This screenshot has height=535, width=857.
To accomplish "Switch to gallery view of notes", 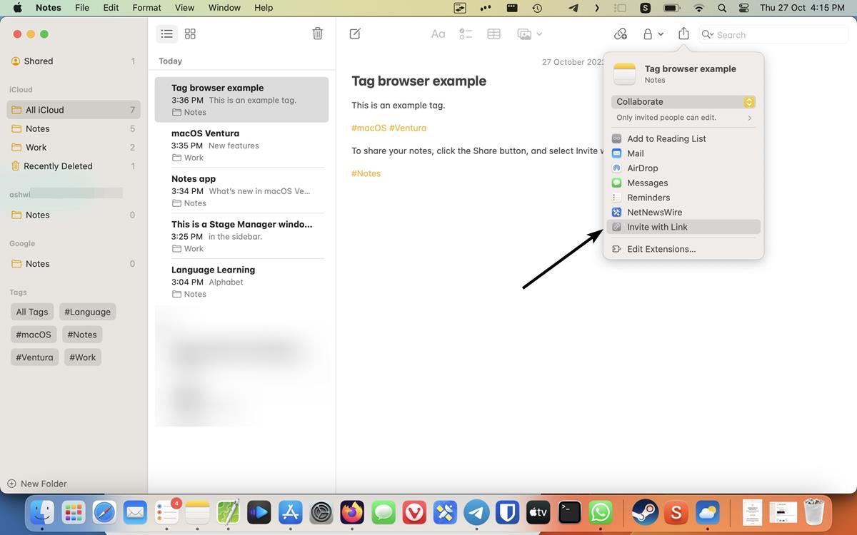I will coord(189,33).
